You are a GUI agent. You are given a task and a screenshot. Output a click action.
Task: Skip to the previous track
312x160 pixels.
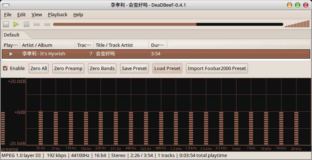pos(37,24)
